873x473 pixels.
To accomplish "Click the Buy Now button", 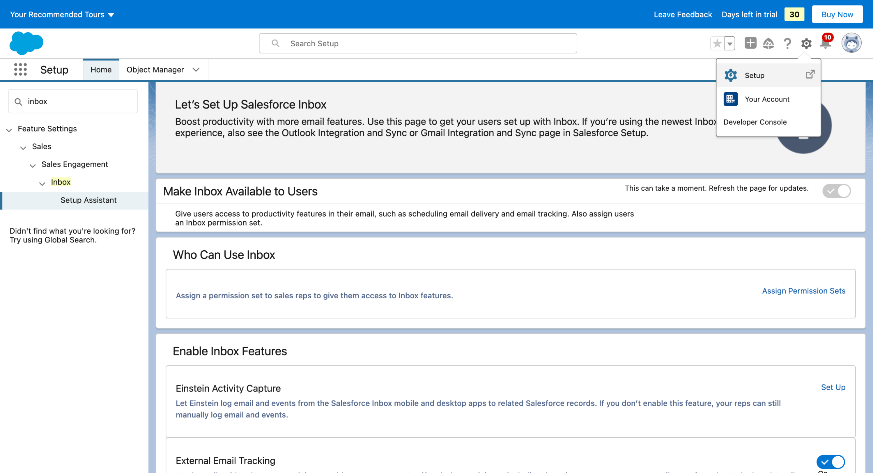I will pos(837,15).
